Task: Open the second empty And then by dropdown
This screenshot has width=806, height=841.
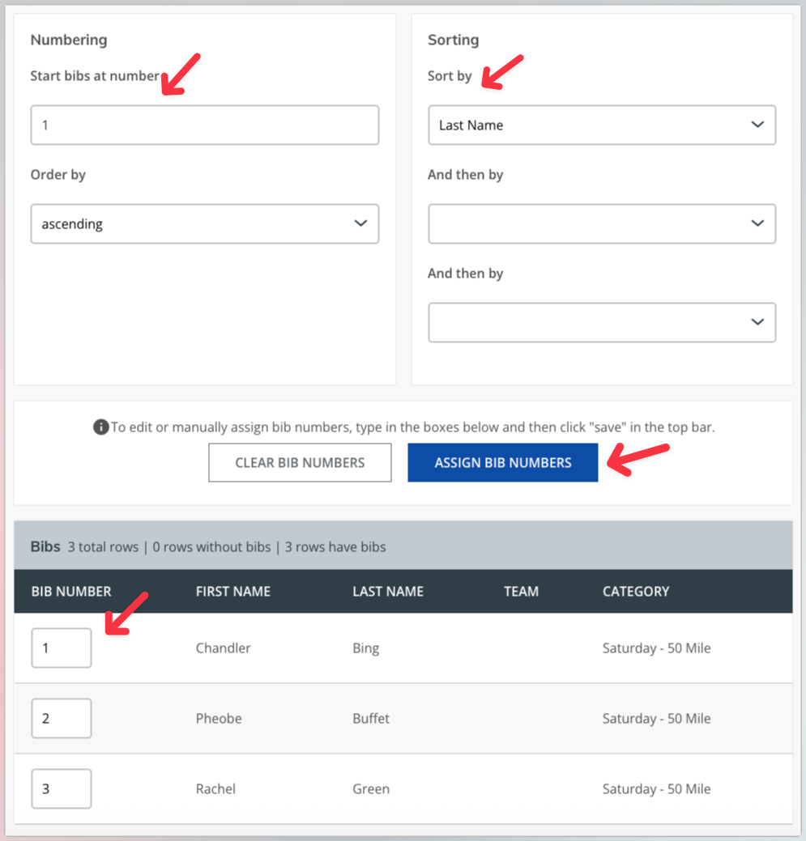Action: [602, 322]
